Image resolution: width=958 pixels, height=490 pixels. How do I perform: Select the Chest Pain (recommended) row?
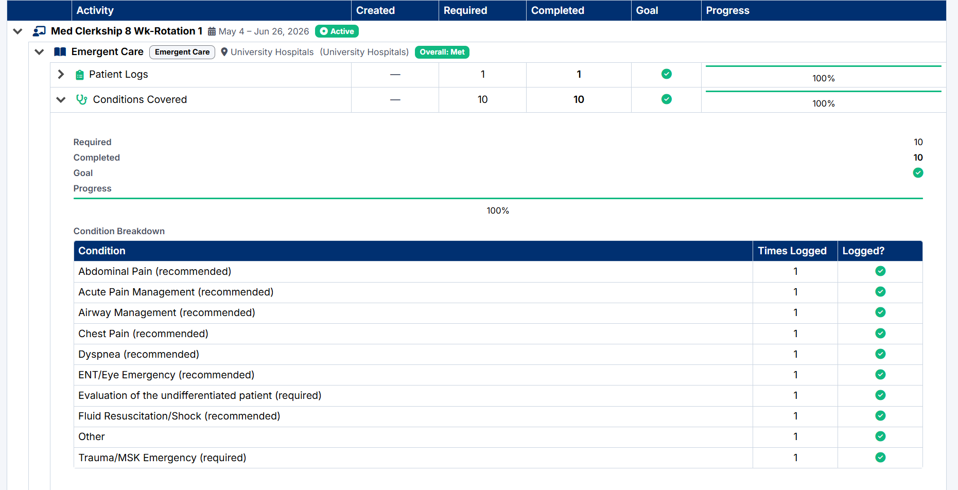point(498,334)
